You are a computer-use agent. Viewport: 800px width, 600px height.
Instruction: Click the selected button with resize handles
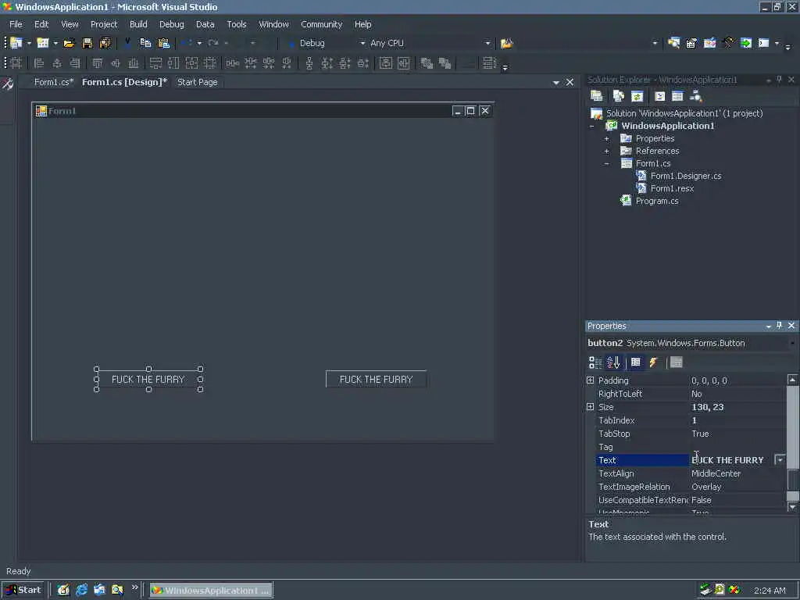[148, 379]
